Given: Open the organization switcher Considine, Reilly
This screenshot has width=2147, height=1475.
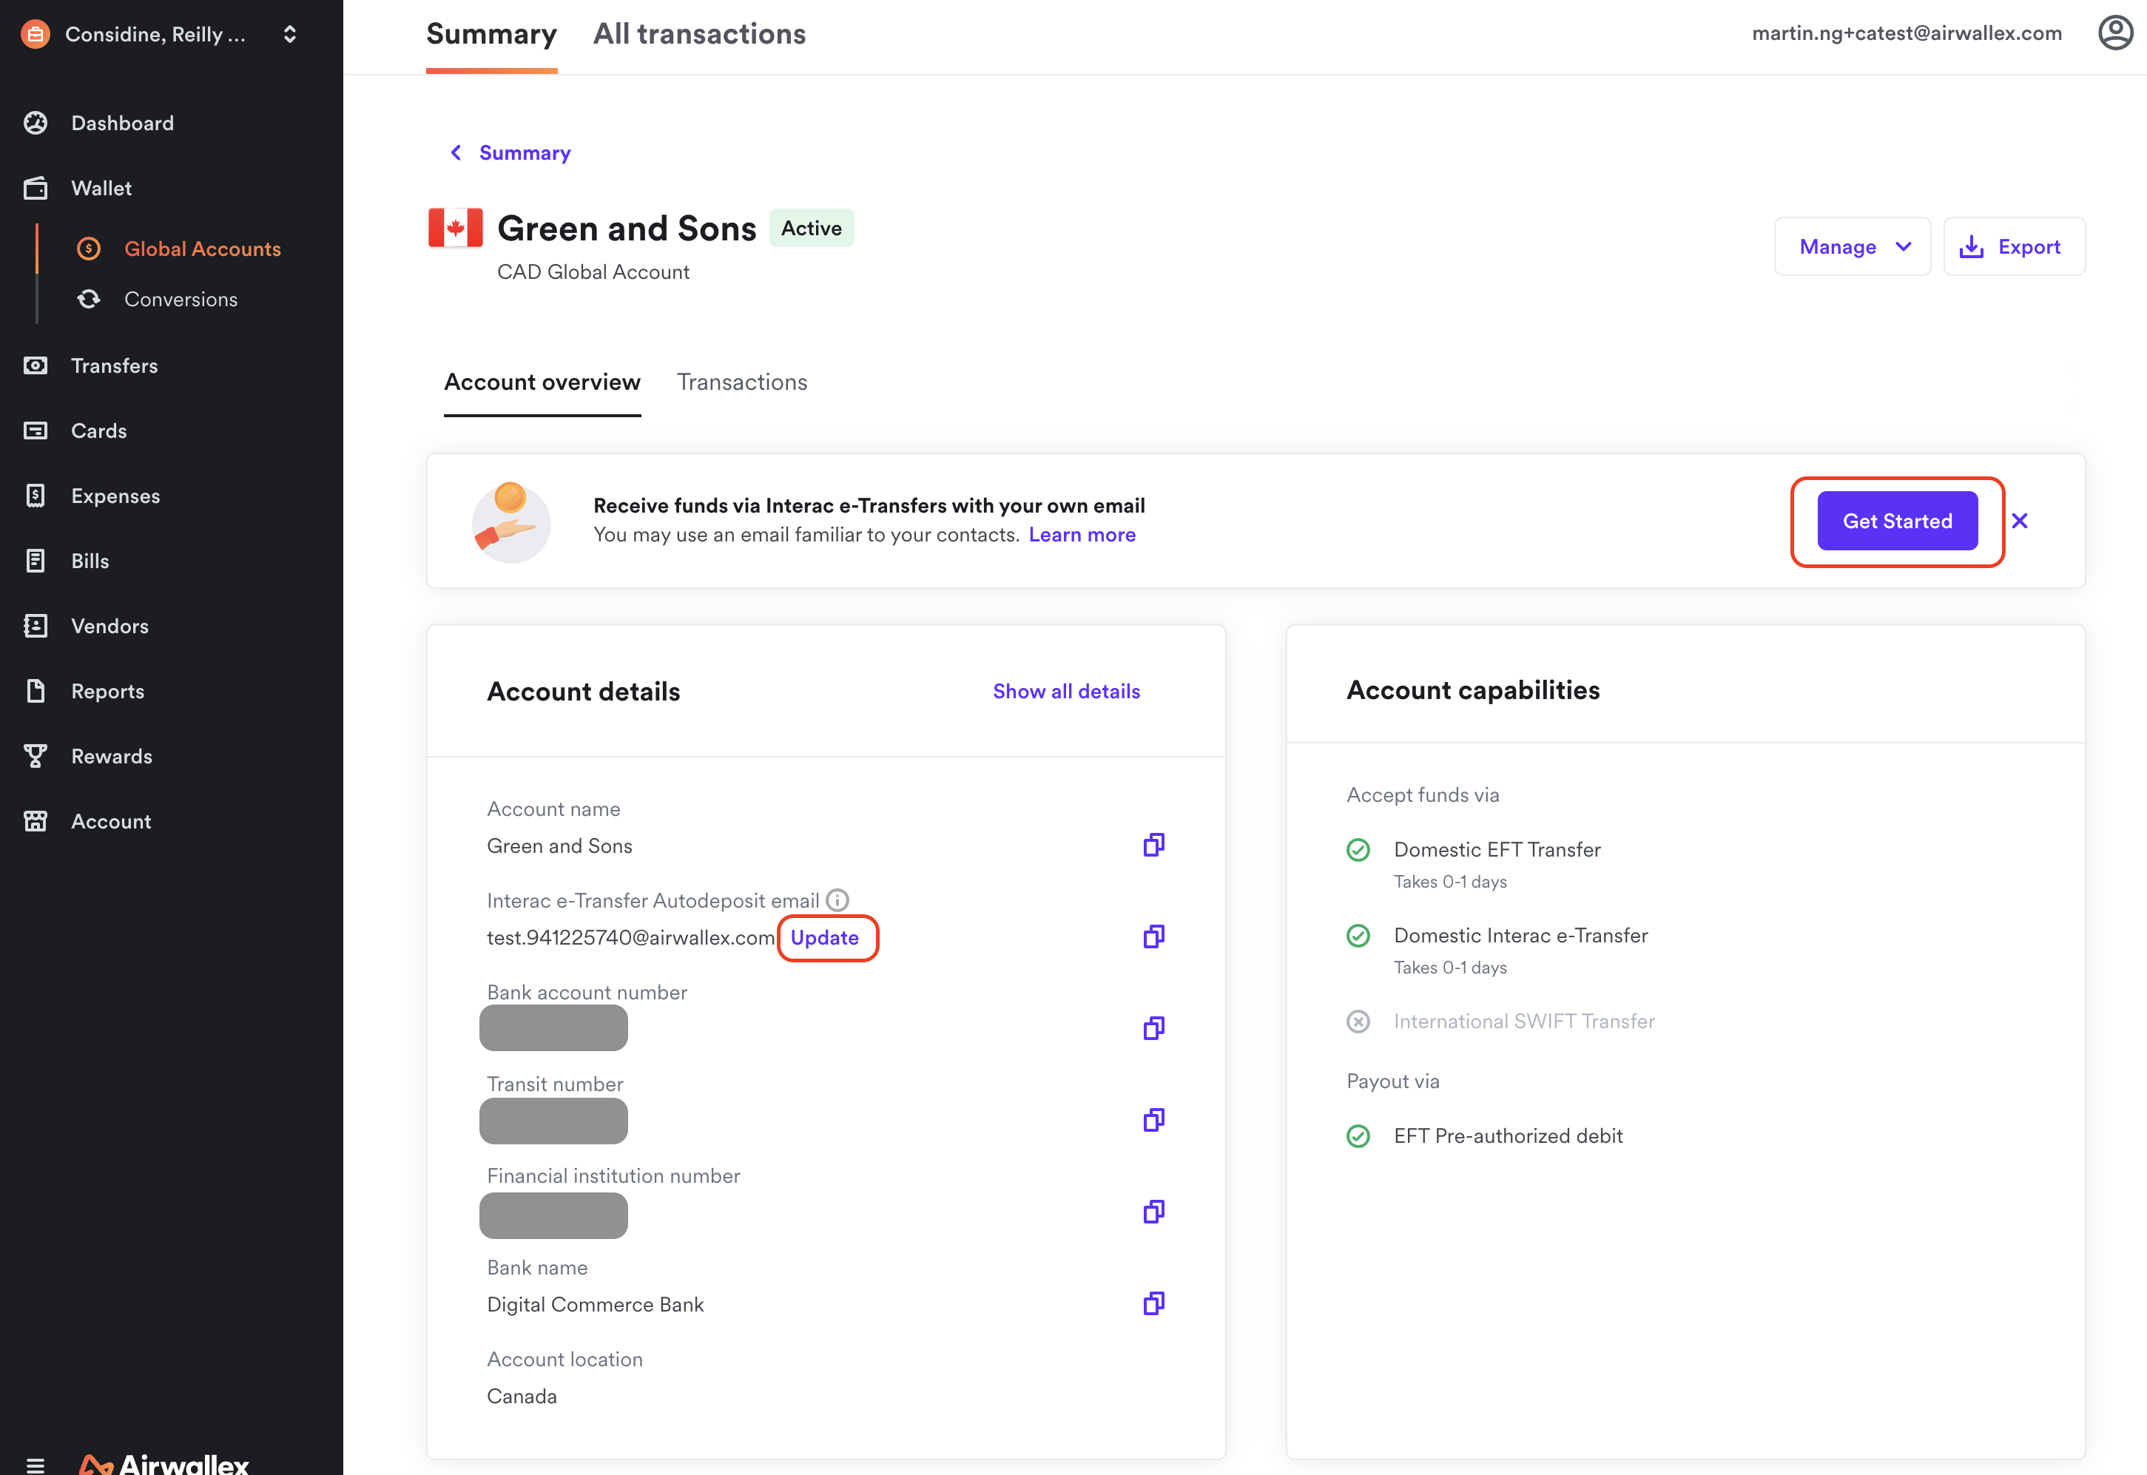Looking at the screenshot, I should (x=163, y=34).
